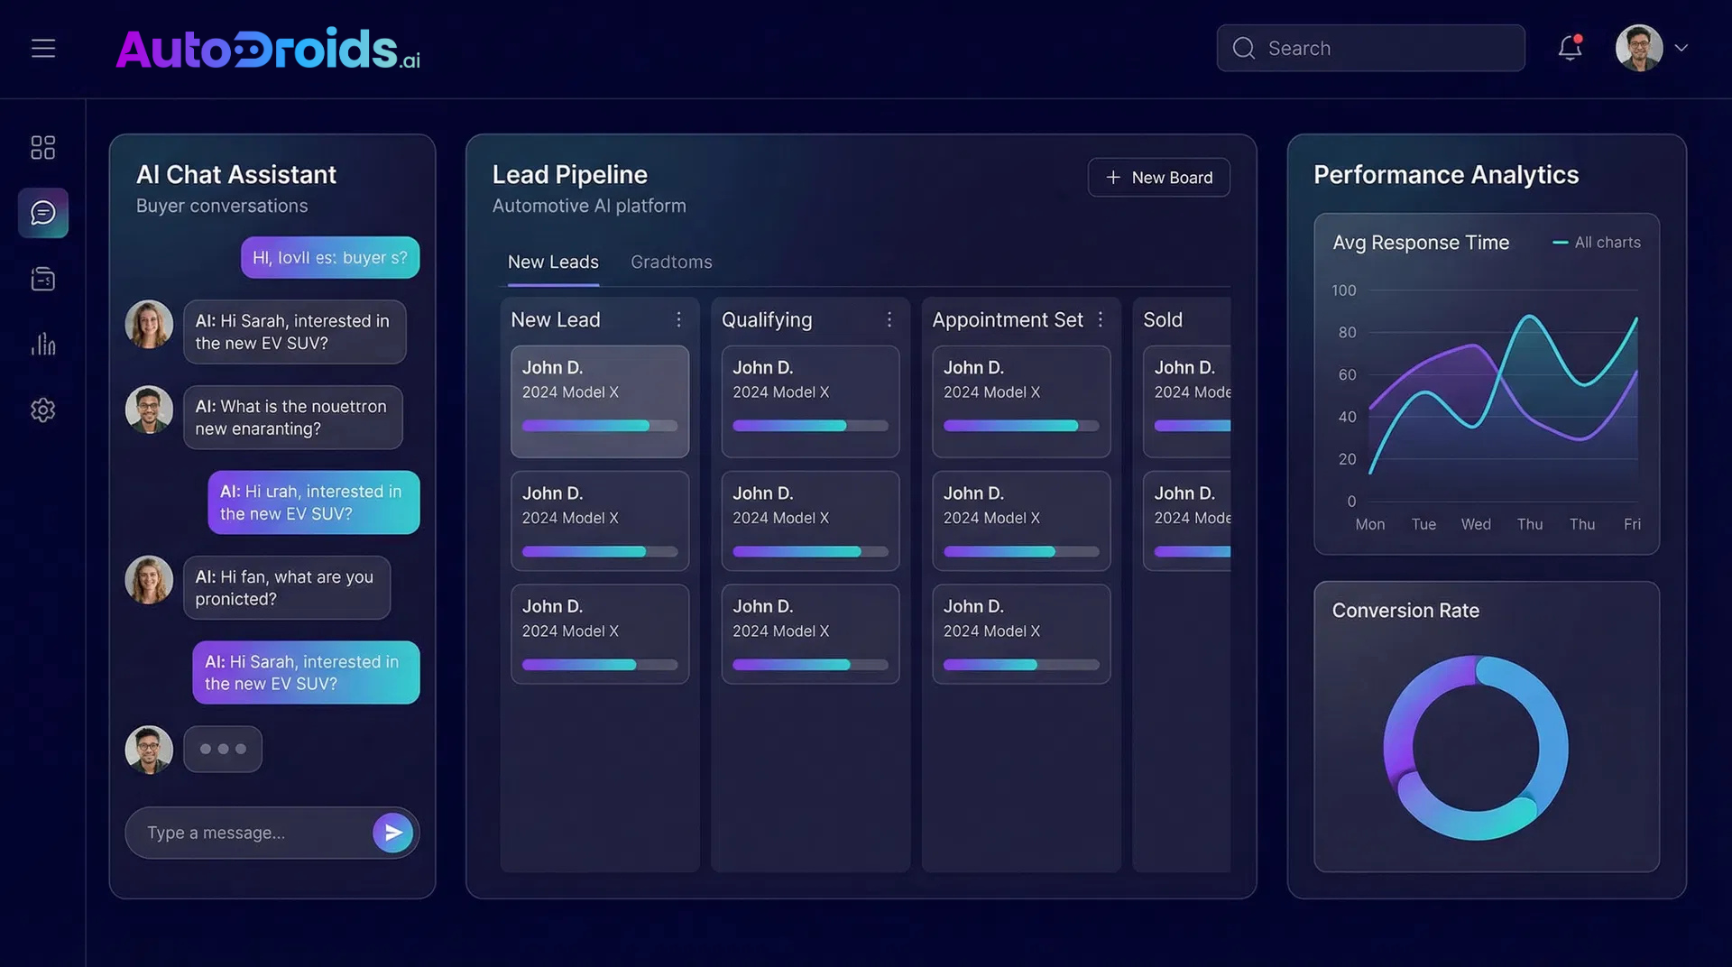
Task: Click the notification bell icon
Action: click(1569, 48)
